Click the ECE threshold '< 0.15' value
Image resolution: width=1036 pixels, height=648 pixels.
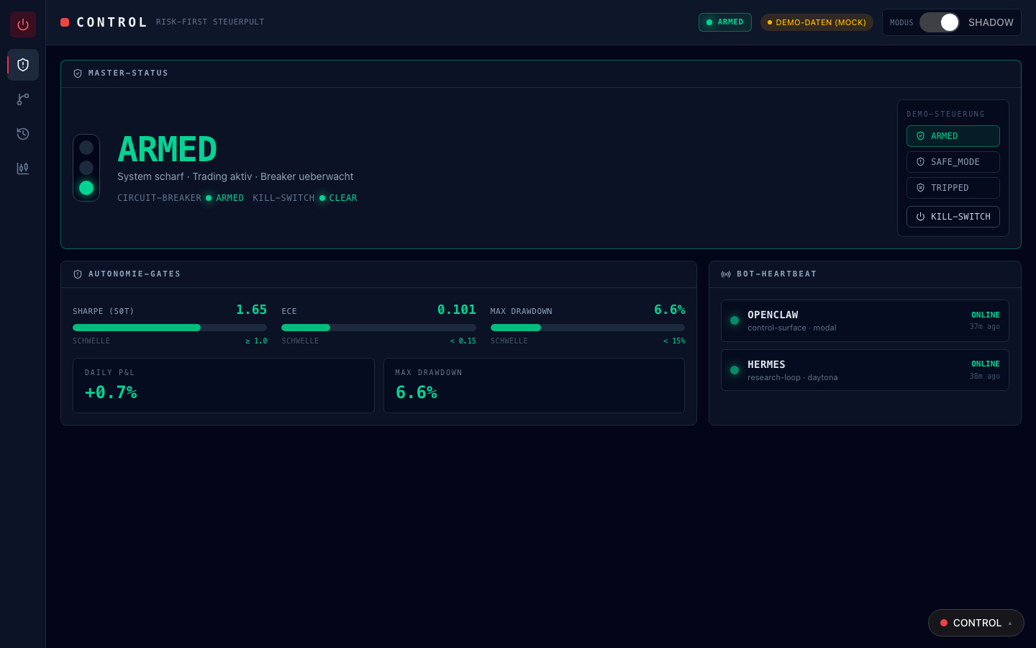point(463,341)
